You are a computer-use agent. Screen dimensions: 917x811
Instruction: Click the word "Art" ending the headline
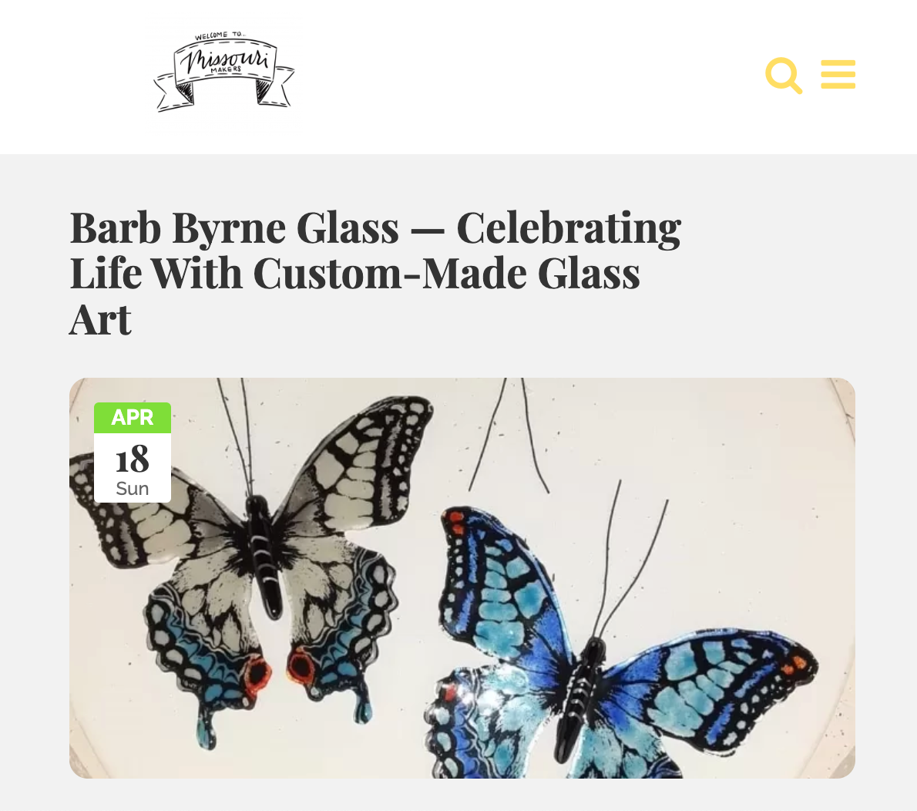point(101,320)
